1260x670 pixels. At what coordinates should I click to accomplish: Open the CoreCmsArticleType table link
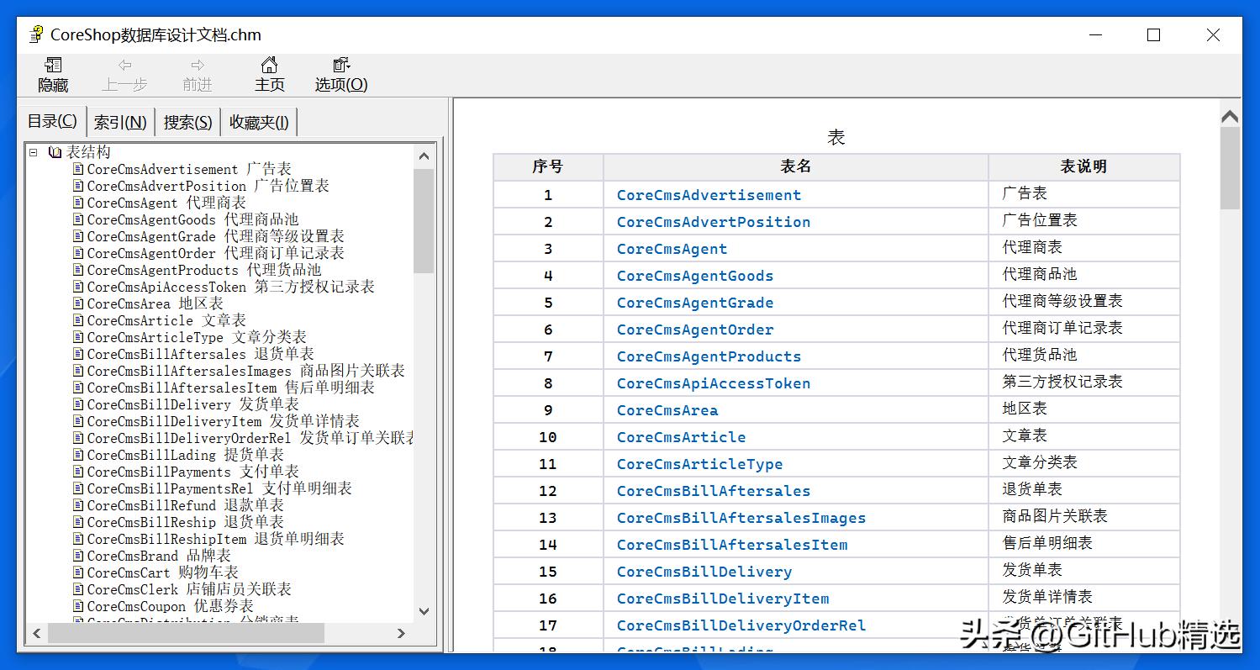point(699,464)
